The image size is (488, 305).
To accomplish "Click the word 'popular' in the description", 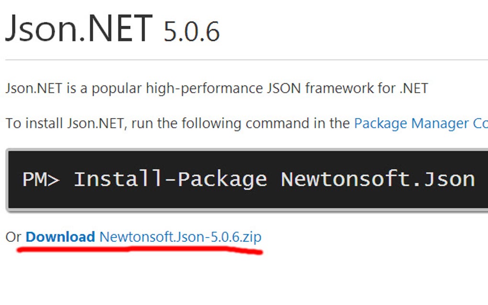I will 117,88.
